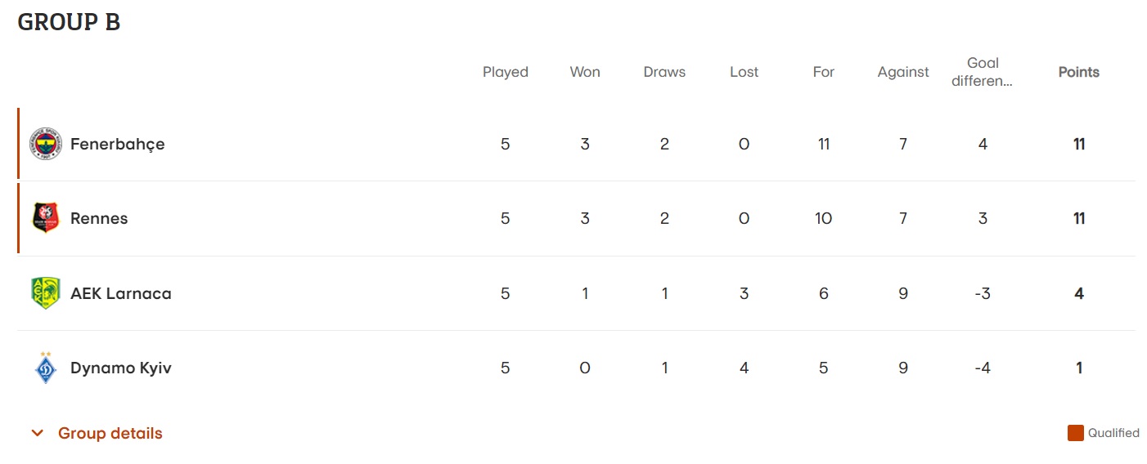Click the Points column header
This screenshot has height=464, width=1147.
[x=1078, y=72]
